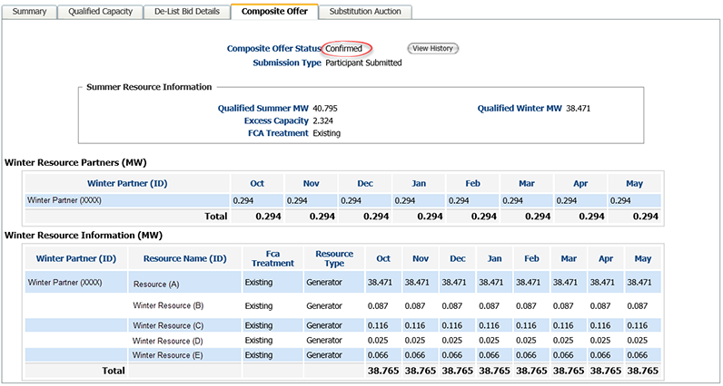Screen dimensions: 723x386
Task: Select the Winter Resource (B) row name
Action: coord(168,305)
